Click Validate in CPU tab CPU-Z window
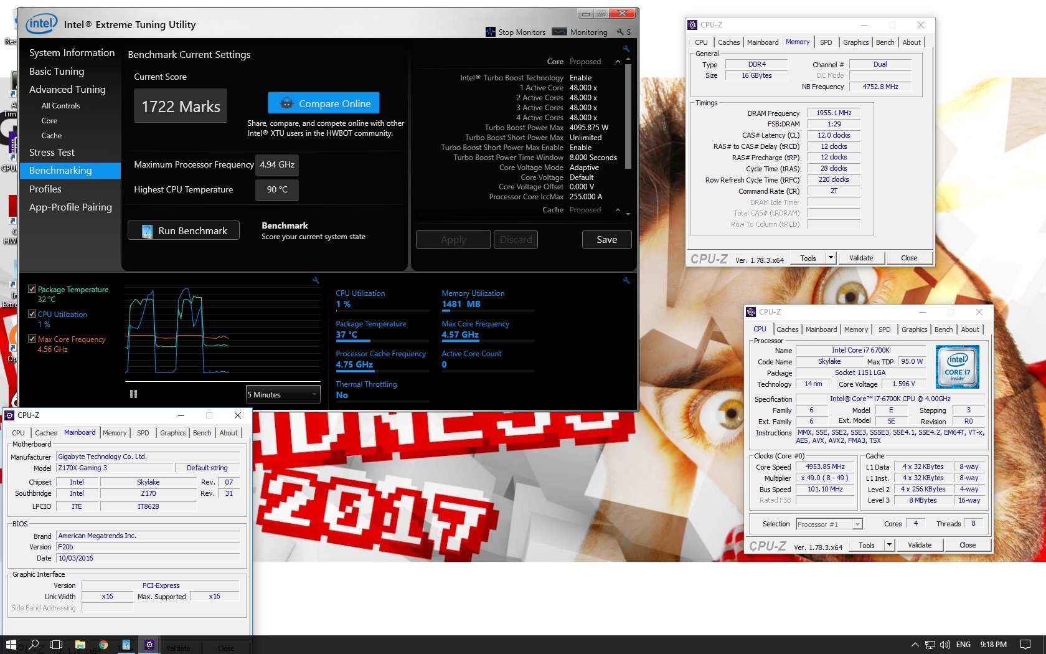The width and height of the screenshot is (1046, 654). click(x=920, y=545)
